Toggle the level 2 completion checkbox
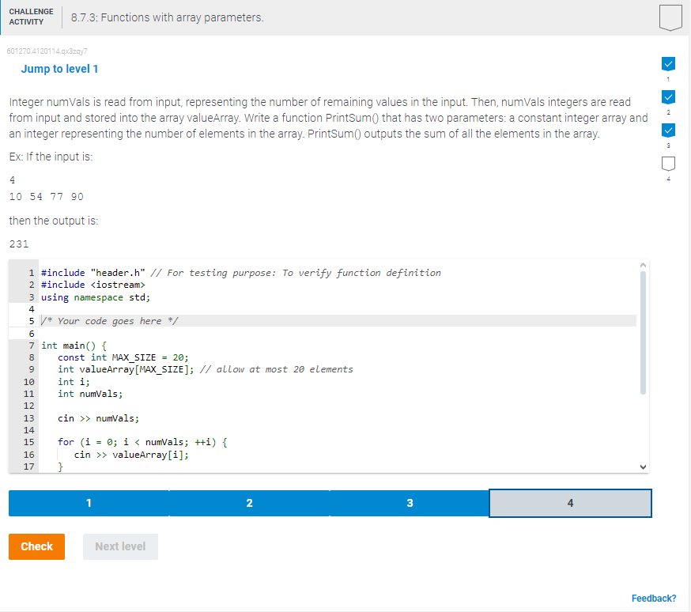 point(668,96)
